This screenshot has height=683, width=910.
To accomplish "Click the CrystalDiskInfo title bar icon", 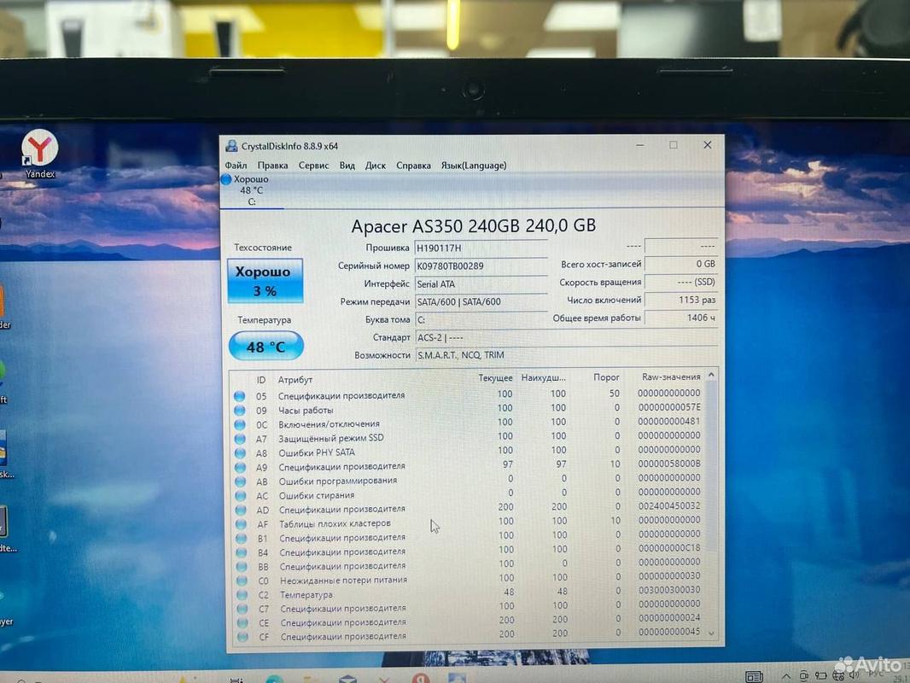I will click(x=231, y=145).
